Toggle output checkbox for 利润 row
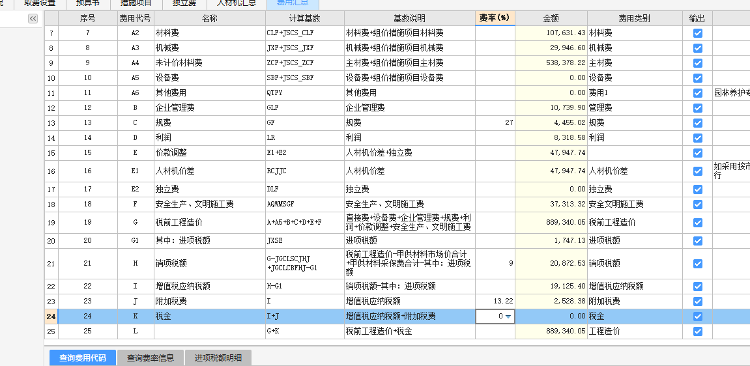Image resolution: width=750 pixels, height=366 pixels. coord(697,138)
